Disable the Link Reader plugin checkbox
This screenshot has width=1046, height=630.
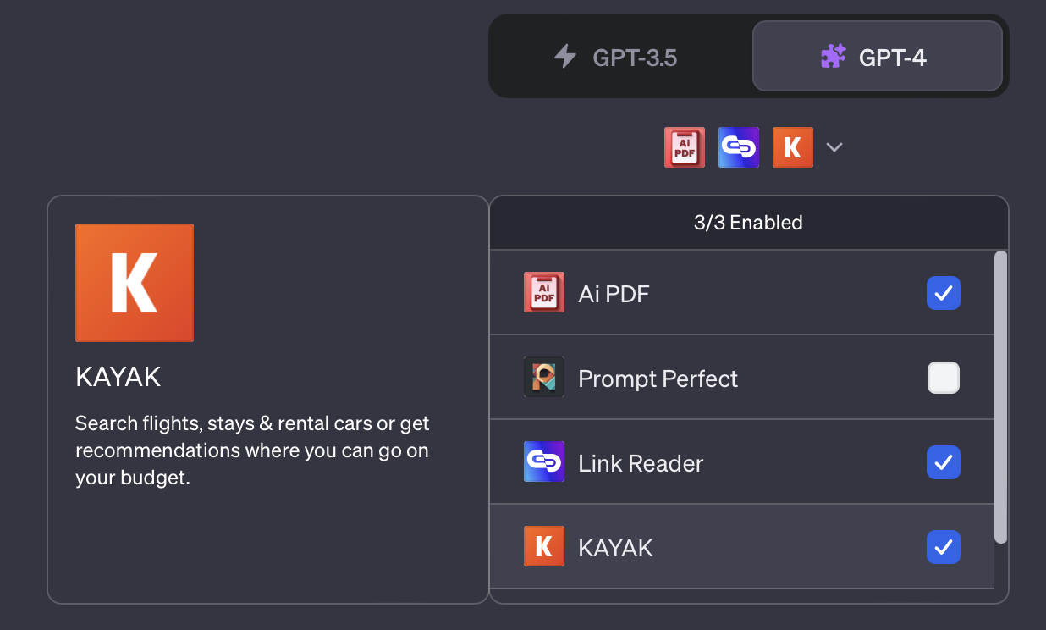[x=943, y=462]
